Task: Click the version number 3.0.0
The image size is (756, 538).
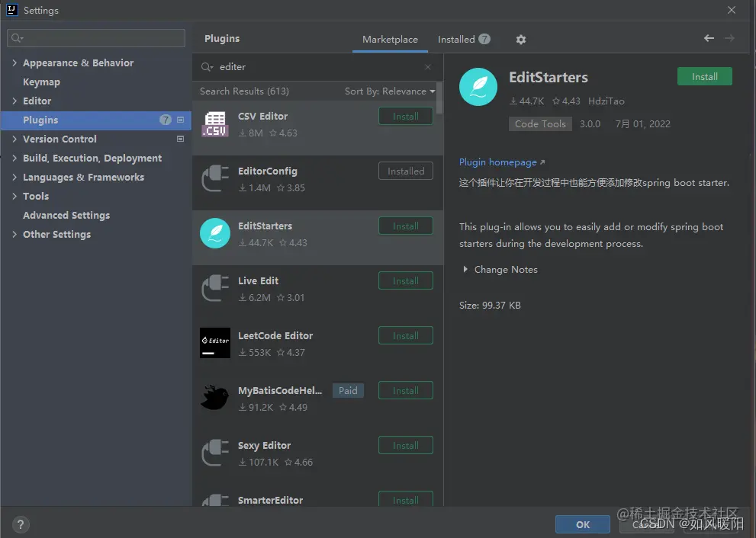Action: tap(590, 123)
